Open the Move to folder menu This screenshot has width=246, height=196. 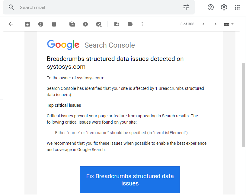coord(117,24)
